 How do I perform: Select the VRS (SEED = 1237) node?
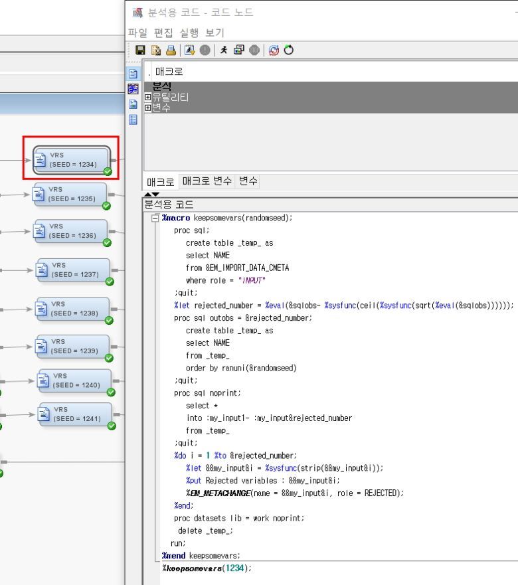(x=74, y=270)
